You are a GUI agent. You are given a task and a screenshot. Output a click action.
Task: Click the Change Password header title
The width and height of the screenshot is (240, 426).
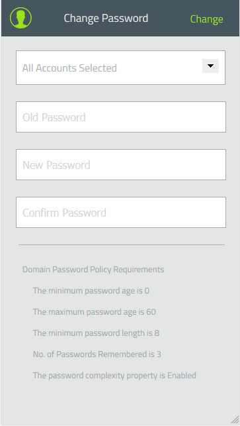point(106,18)
